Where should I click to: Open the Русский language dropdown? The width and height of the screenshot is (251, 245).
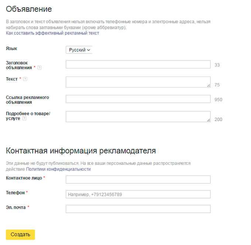click(x=79, y=50)
